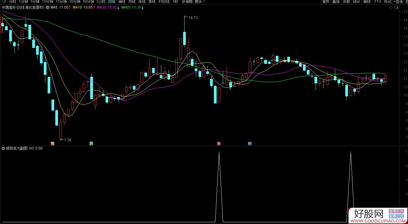Image resolution: width=408 pixels, height=224 pixels.
Task: Add stock with +自选 button
Action: point(398,2)
